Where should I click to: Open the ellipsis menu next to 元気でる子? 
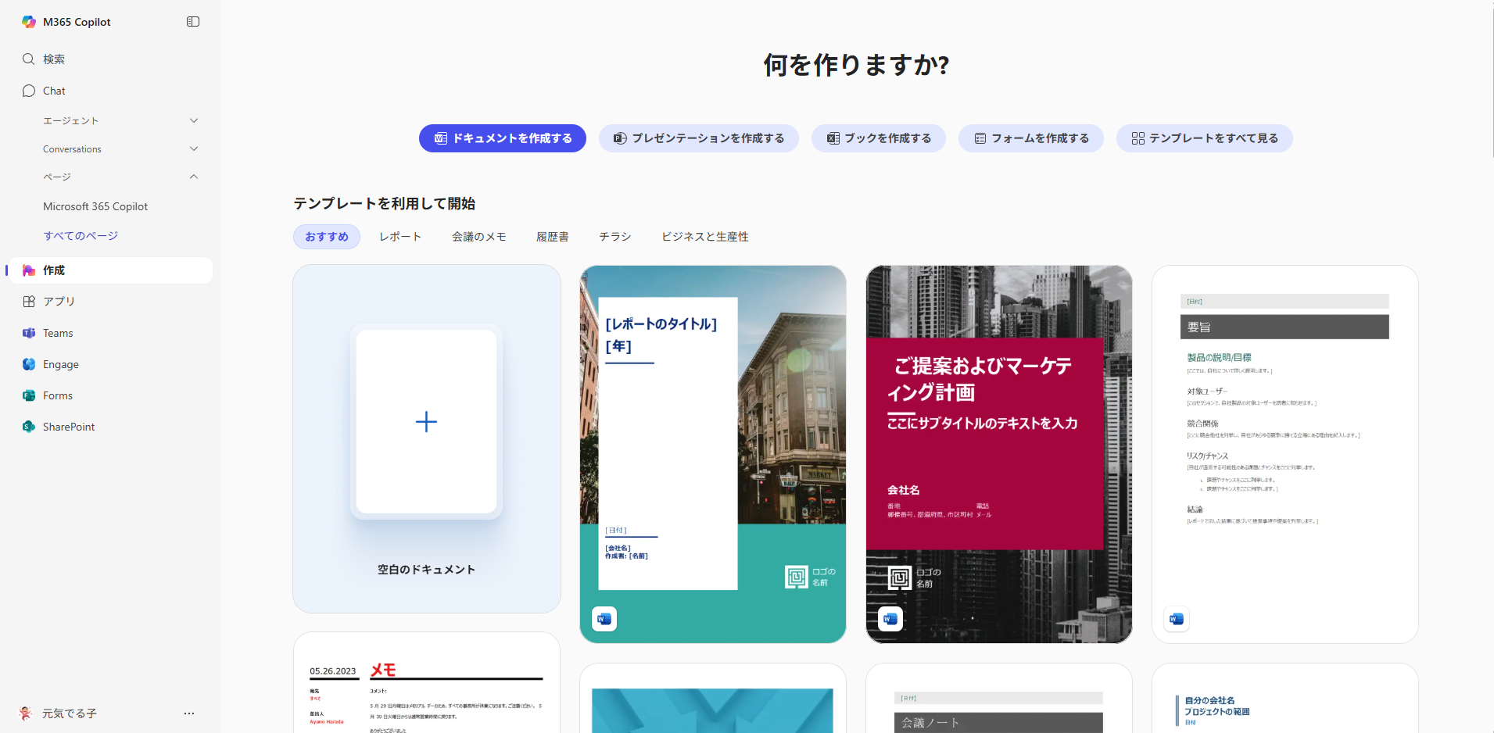189,713
